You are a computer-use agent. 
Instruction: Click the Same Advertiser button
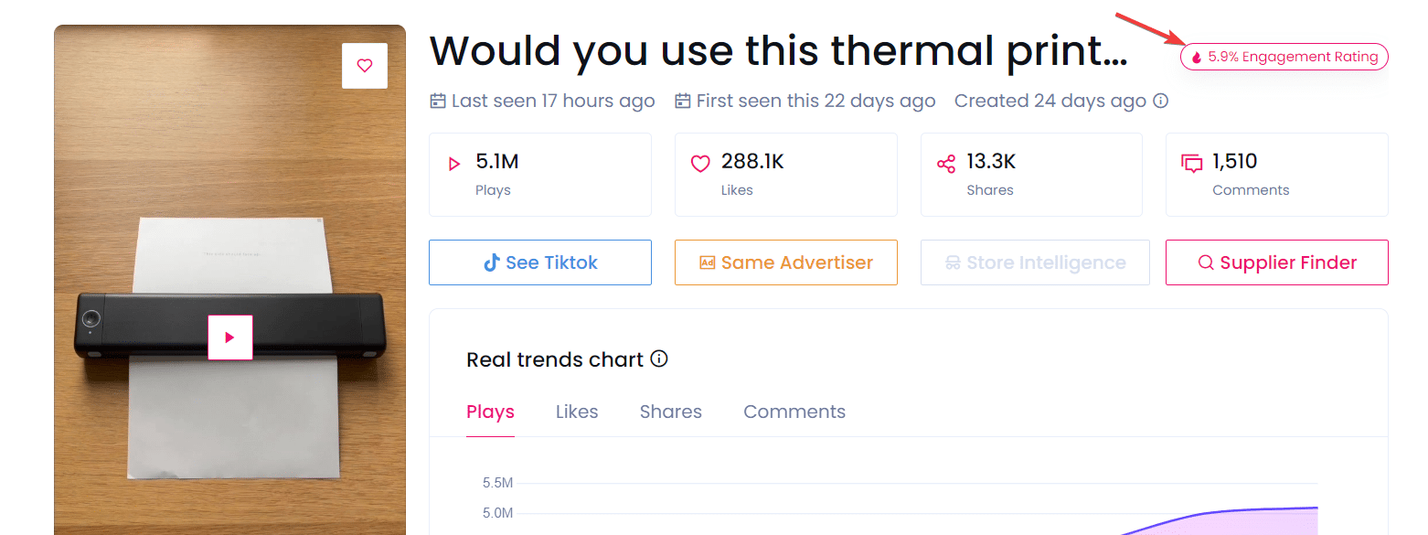(x=785, y=262)
